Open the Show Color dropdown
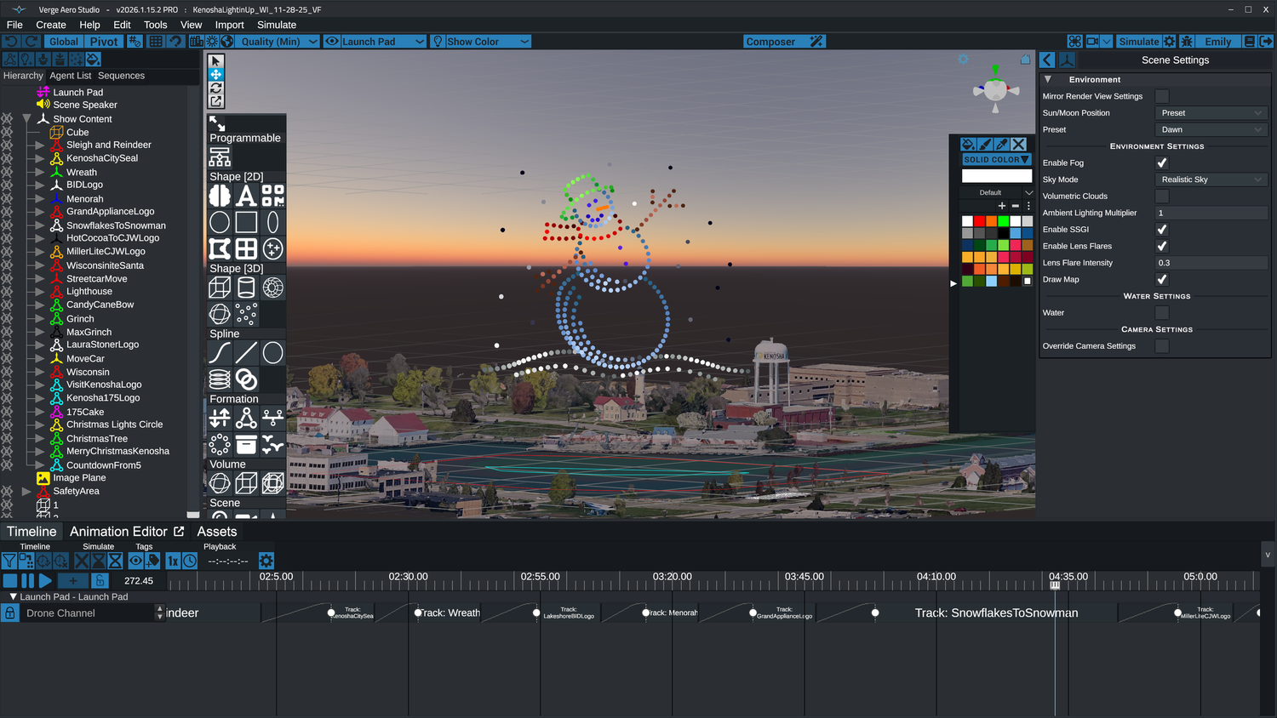 coord(481,42)
